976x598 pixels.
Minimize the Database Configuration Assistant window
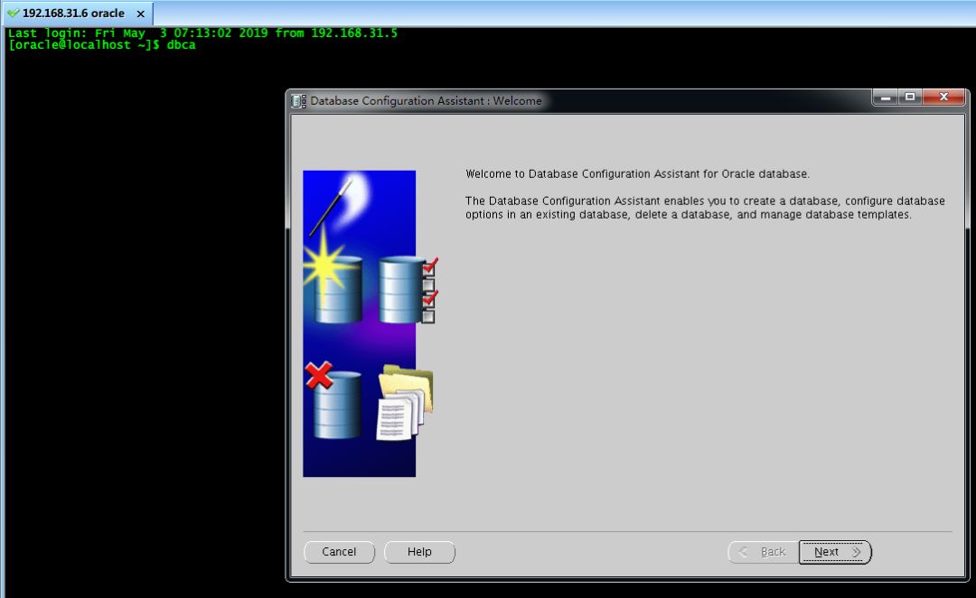[885, 97]
